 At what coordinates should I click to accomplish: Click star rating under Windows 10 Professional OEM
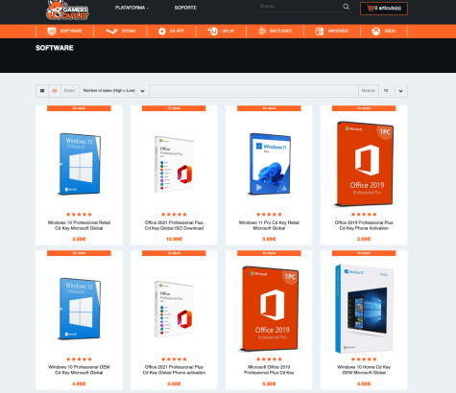[x=79, y=359]
